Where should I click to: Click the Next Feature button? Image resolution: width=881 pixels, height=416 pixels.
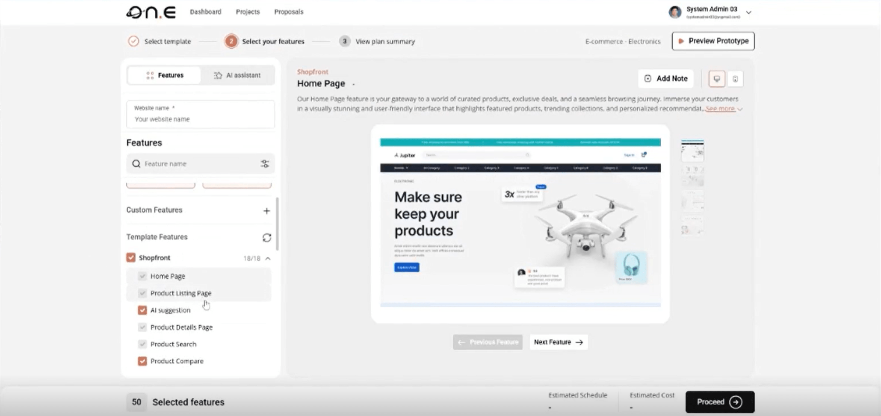[x=559, y=342]
